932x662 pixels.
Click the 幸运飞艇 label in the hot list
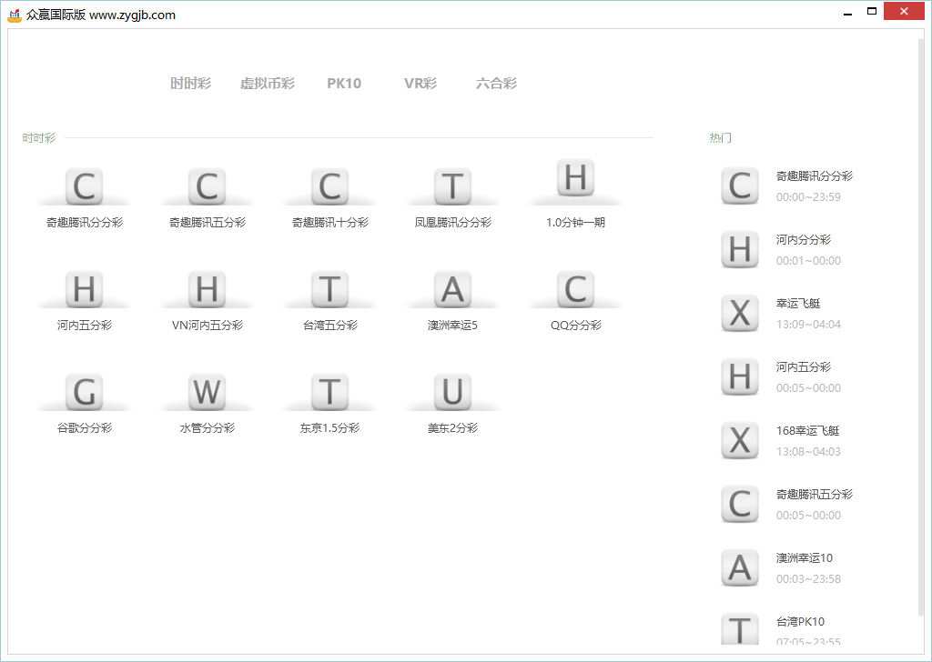797,303
